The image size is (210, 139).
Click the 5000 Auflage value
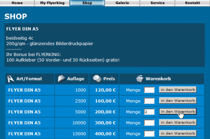pos(81,112)
